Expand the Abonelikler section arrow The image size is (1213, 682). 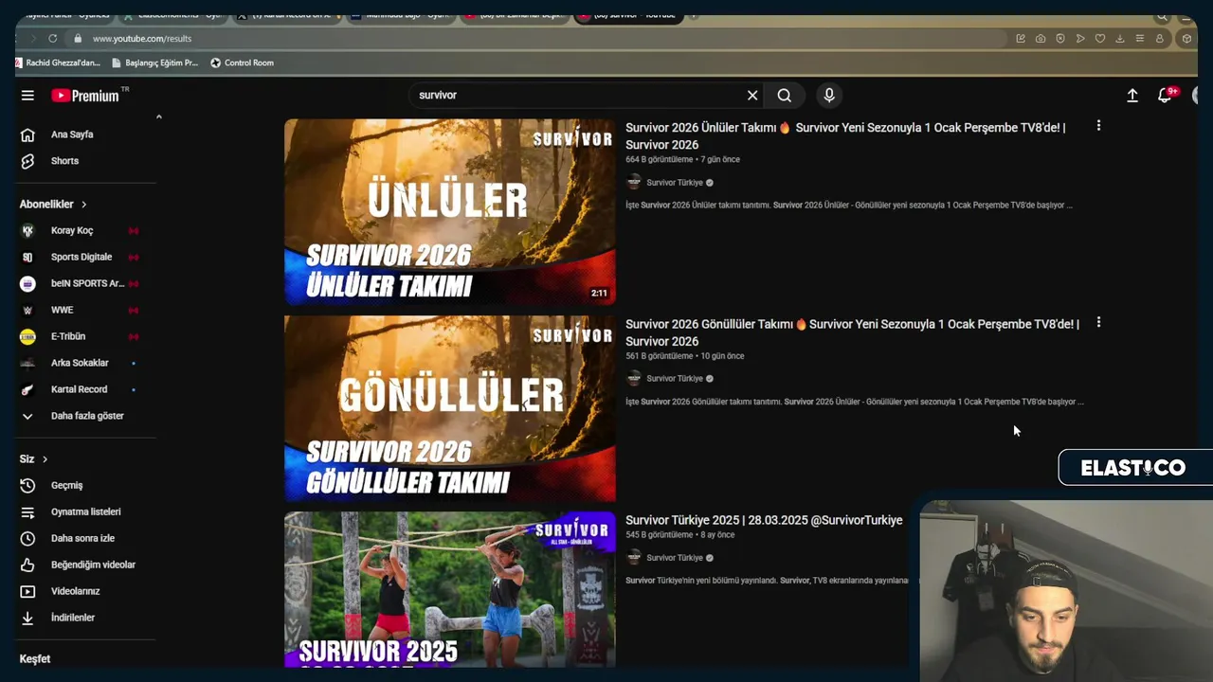coord(83,205)
